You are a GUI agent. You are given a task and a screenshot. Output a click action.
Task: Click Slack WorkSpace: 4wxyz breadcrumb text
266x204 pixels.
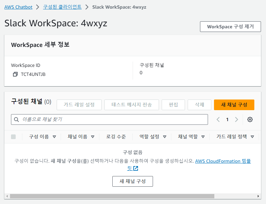[119, 7]
